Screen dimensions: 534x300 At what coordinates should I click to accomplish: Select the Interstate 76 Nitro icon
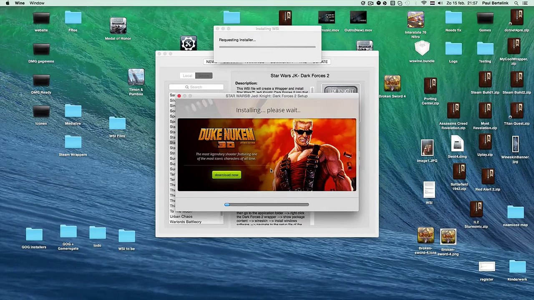(x=416, y=20)
